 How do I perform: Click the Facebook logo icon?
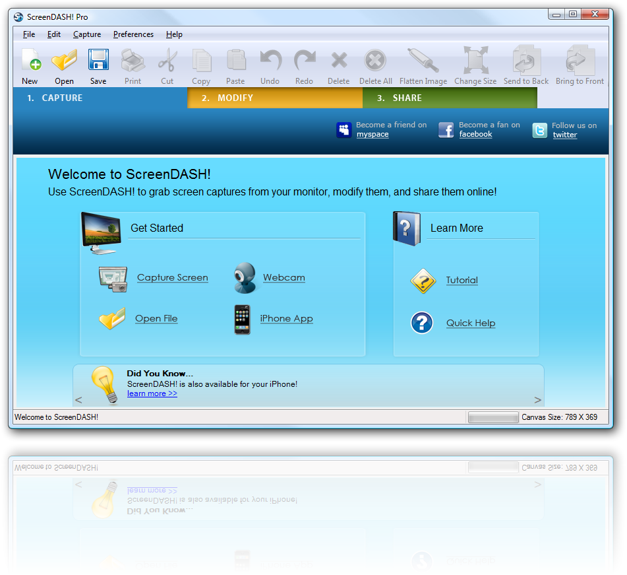point(446,130)
